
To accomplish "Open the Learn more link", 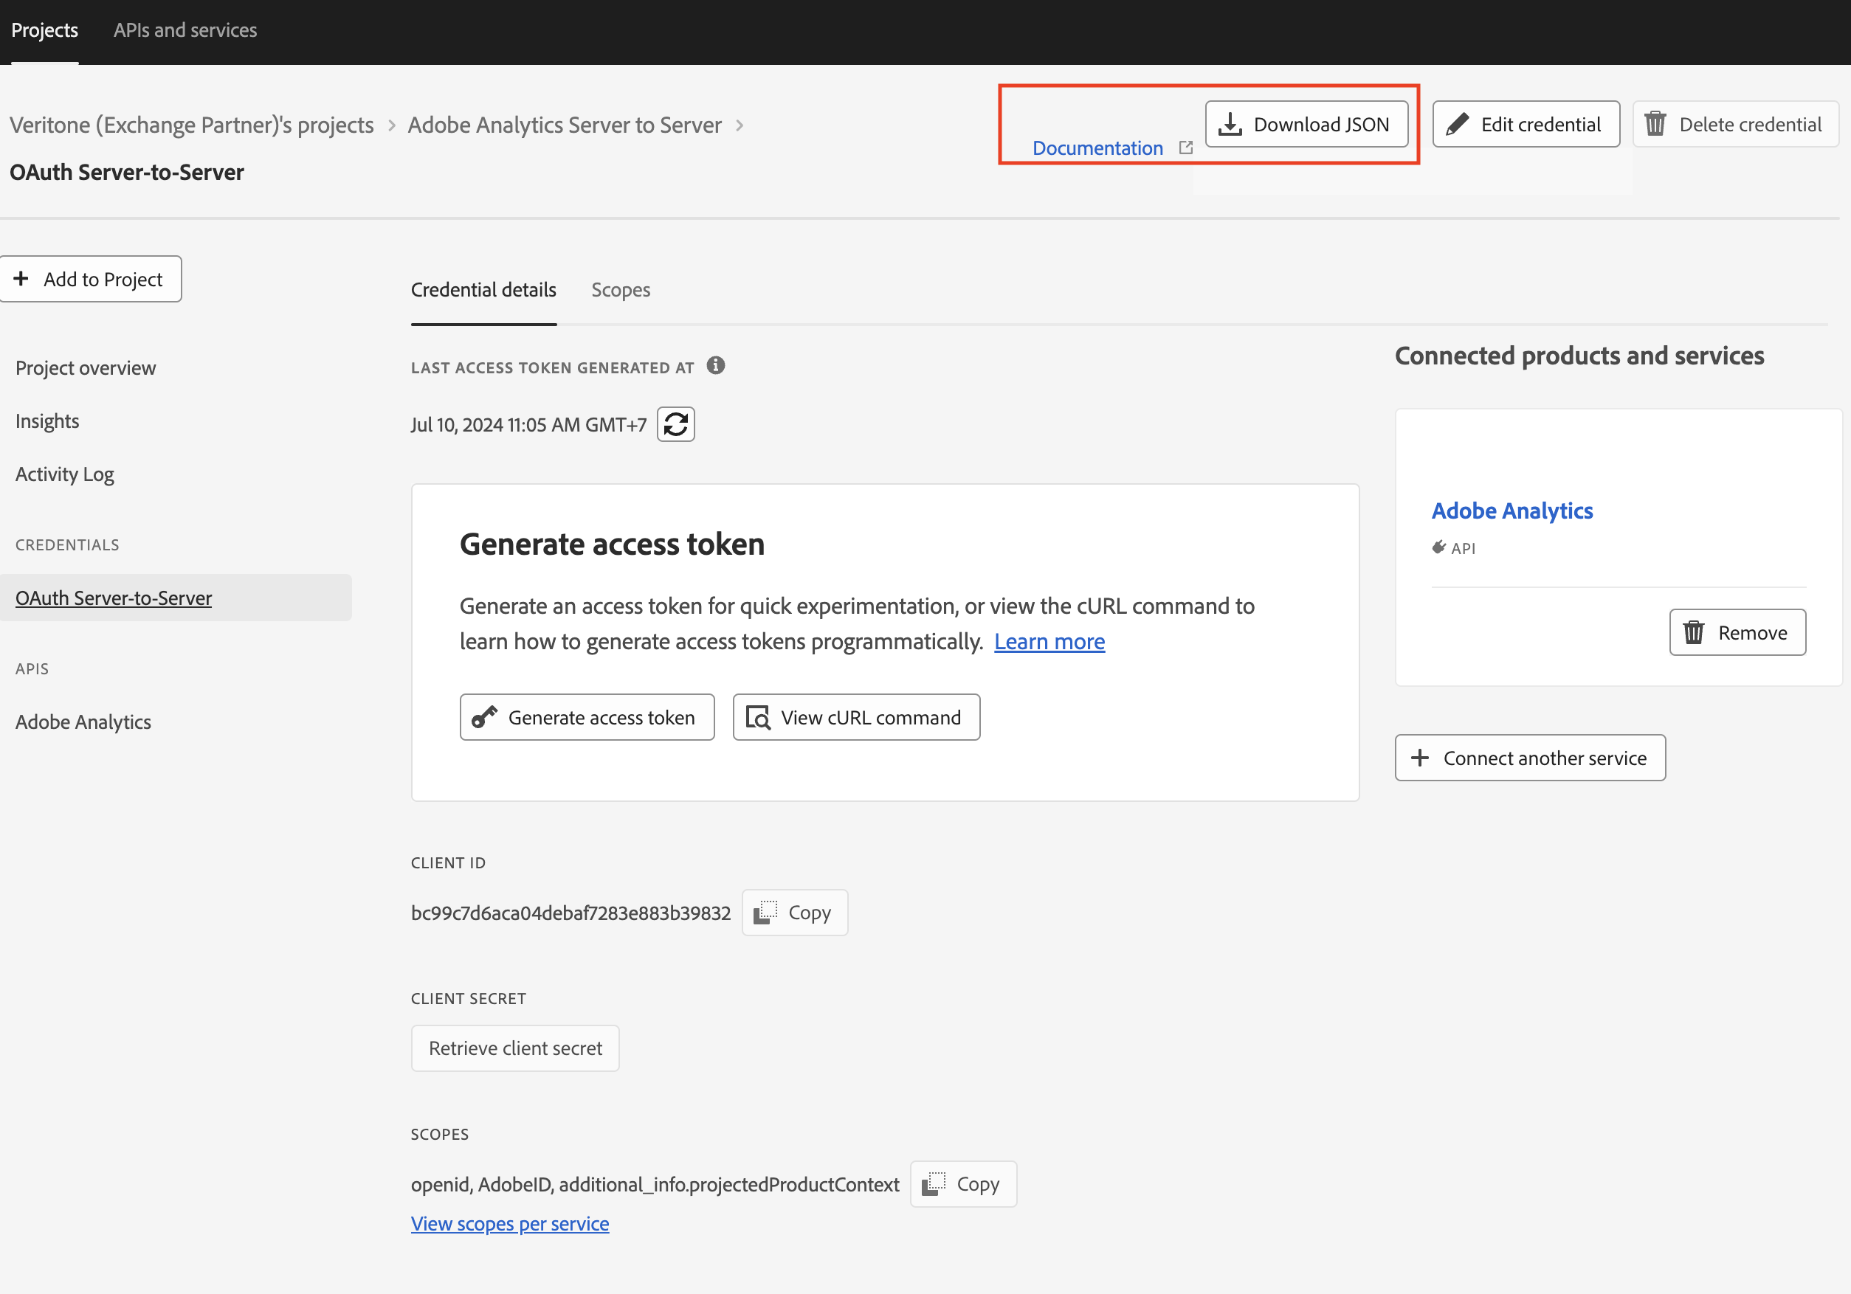I will (1049, 641).
